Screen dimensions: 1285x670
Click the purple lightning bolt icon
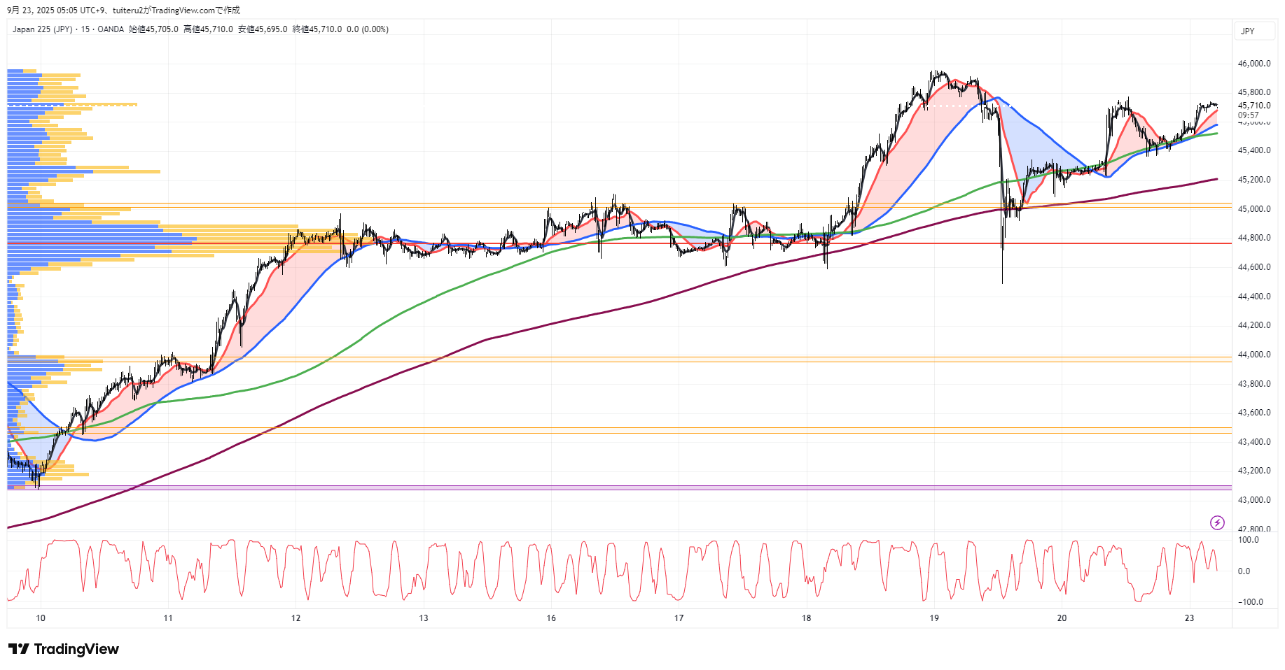1217,522
